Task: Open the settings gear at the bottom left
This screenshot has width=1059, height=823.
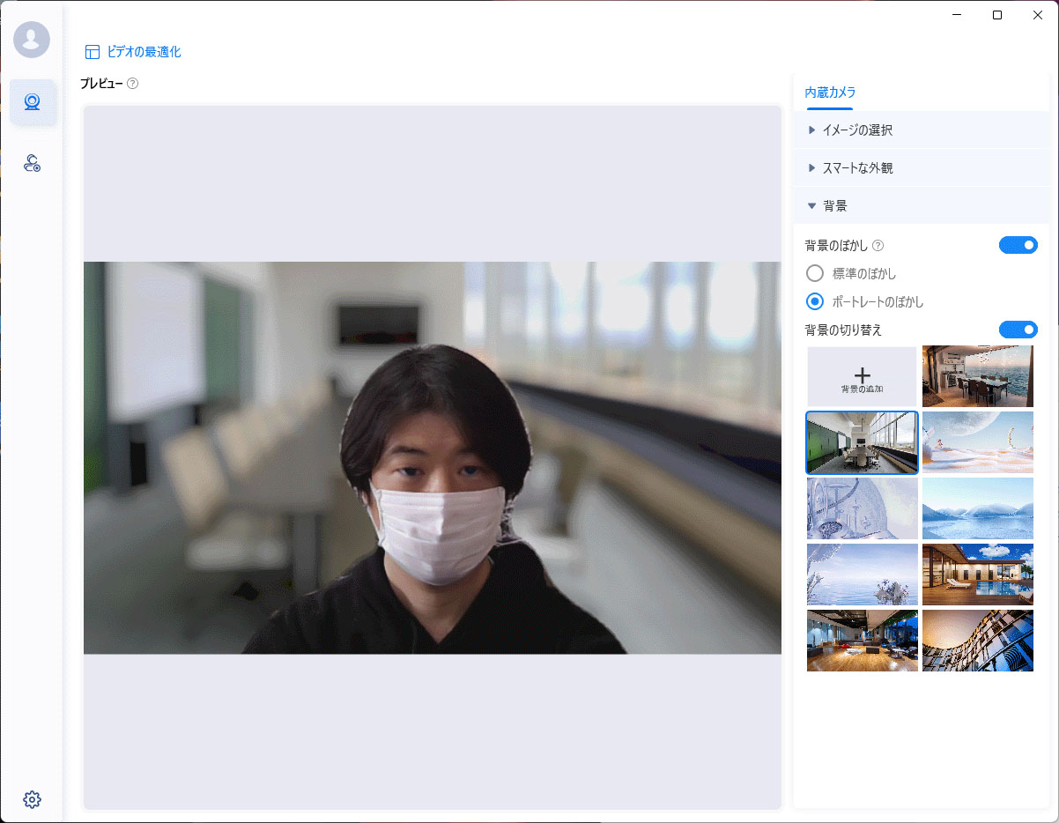Action: pos(32,799)
